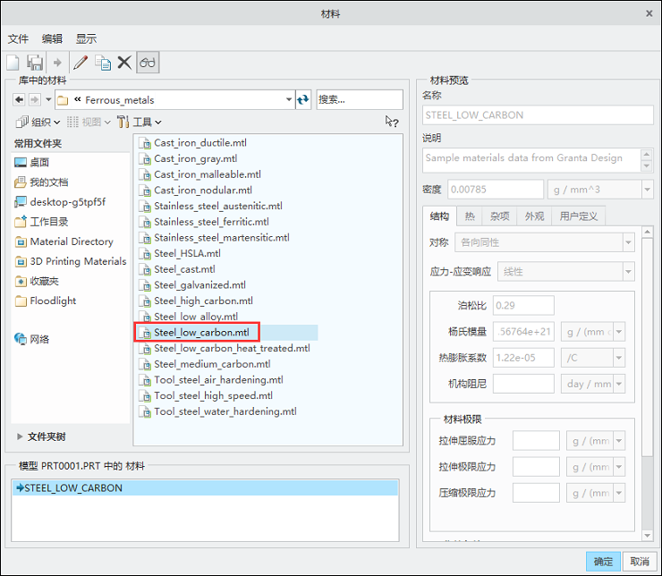The image size is (662, 576).
Task: Toggle the glasses preview icon
Action: point(148,63)
